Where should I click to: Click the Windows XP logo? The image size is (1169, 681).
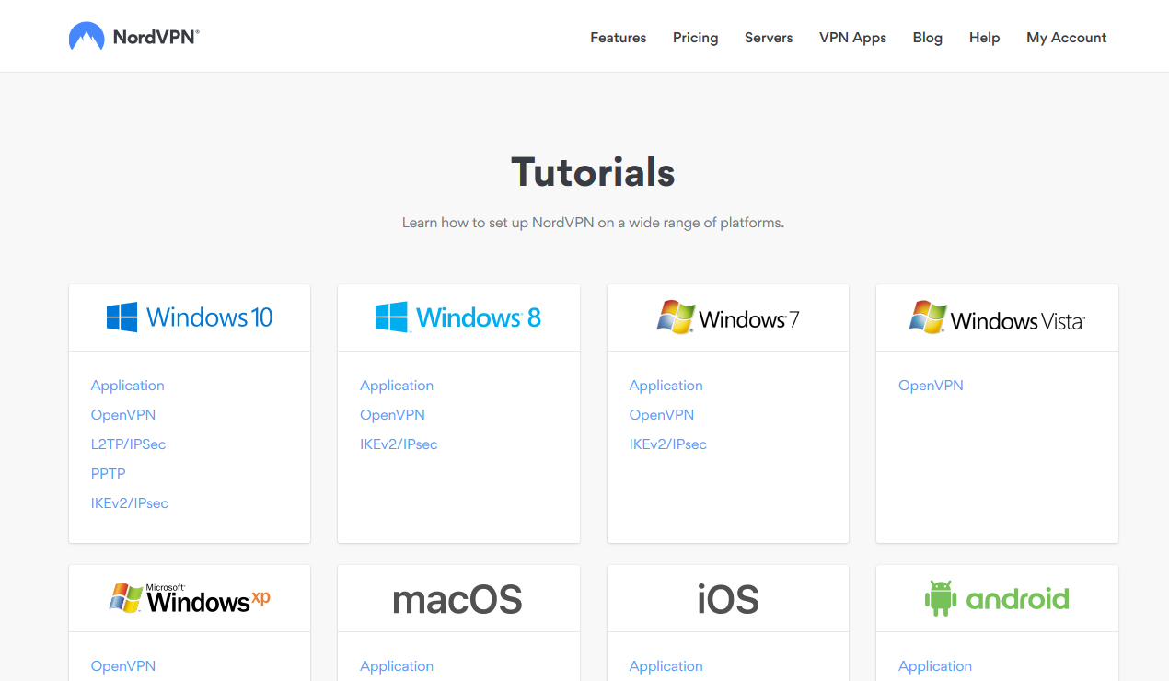(x=190, y=598)
